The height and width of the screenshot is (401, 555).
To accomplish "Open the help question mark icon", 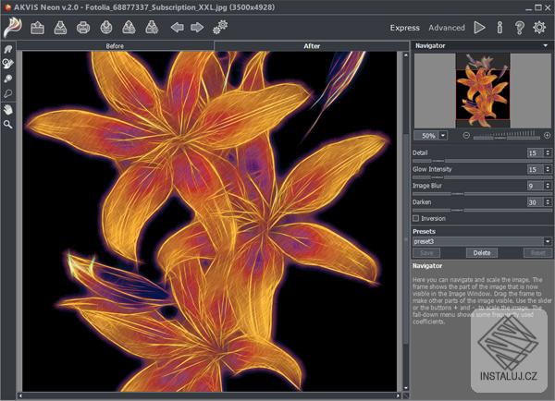I will click(x=519, y=28).
